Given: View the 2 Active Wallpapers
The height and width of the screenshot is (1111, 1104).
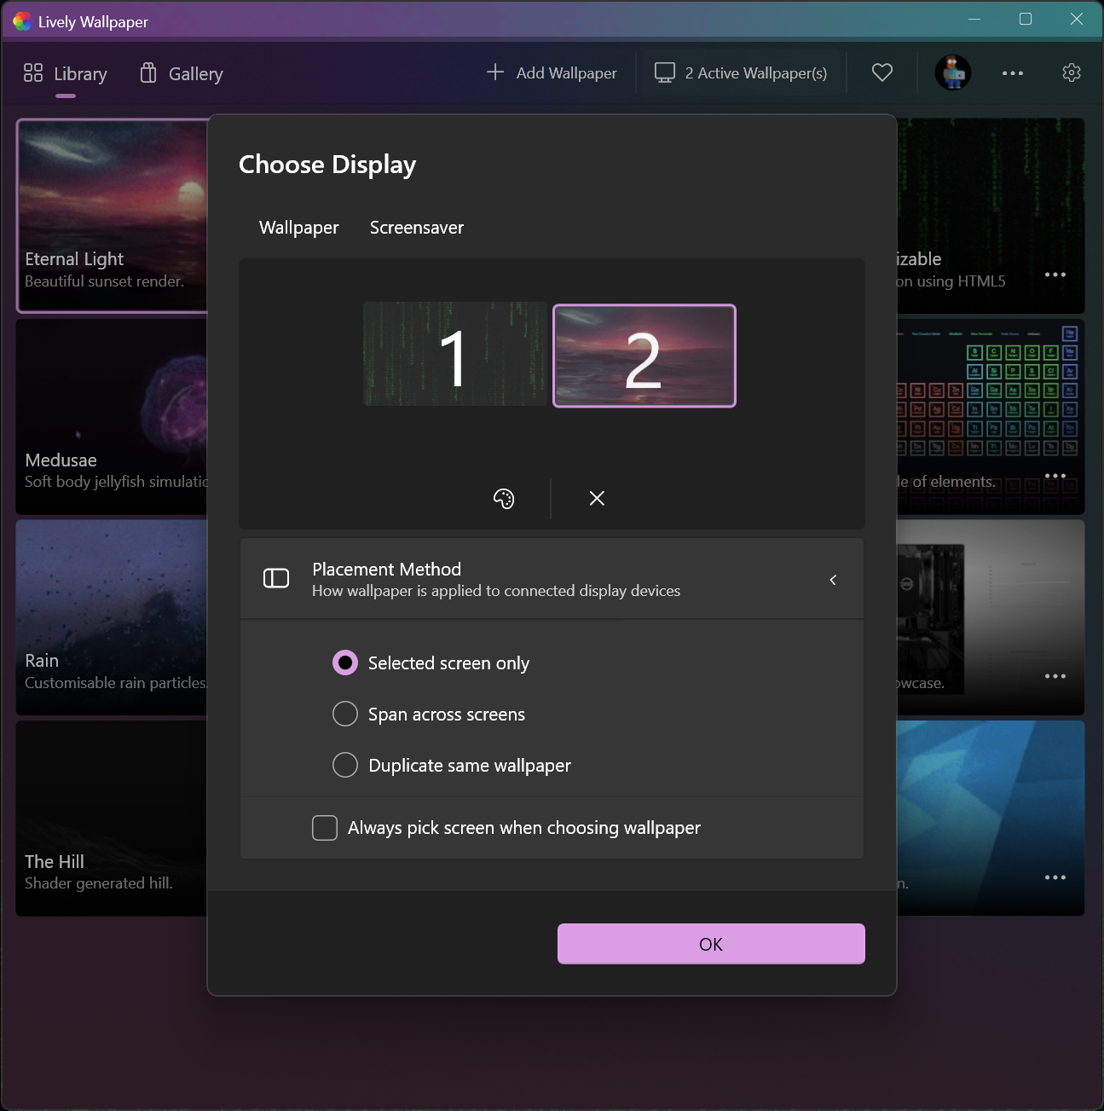Looking at the screenshot, I should (x=740, y=72).
